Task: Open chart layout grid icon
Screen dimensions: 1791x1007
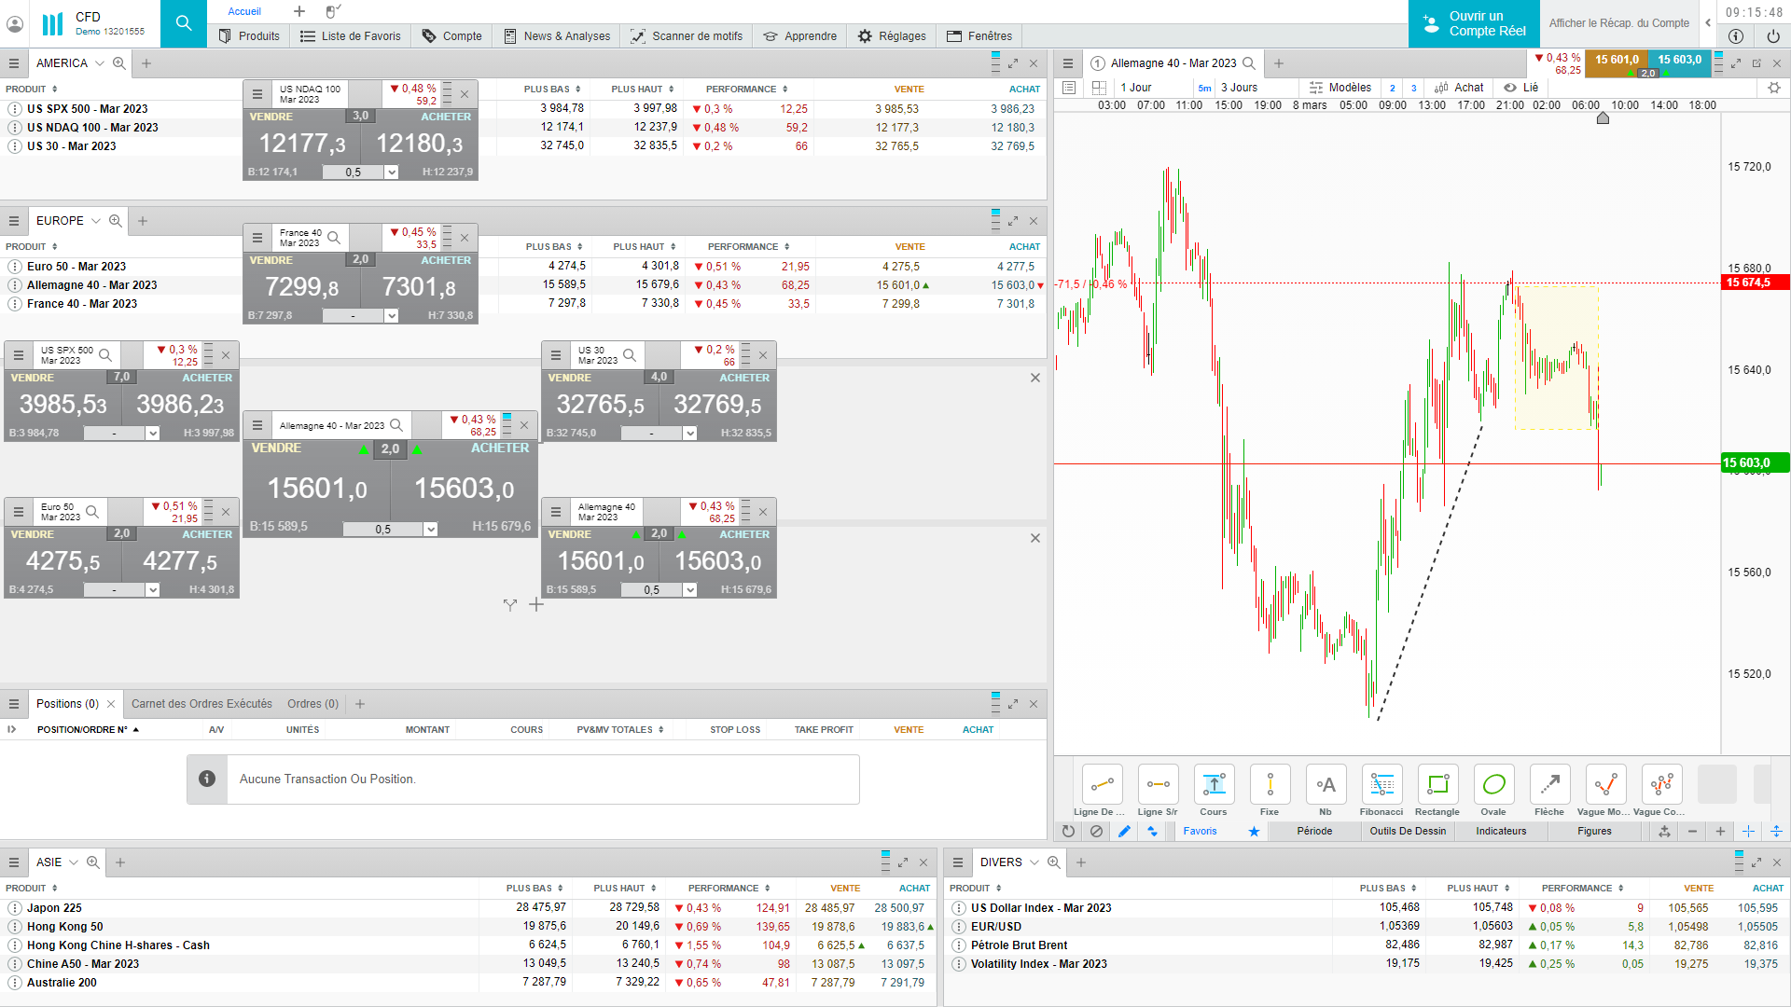Action: [x=1099, y=88]
